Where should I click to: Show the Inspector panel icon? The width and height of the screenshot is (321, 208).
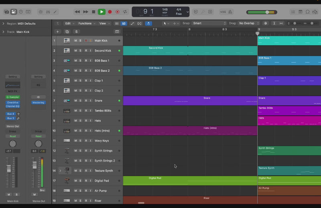click(14, 12)
